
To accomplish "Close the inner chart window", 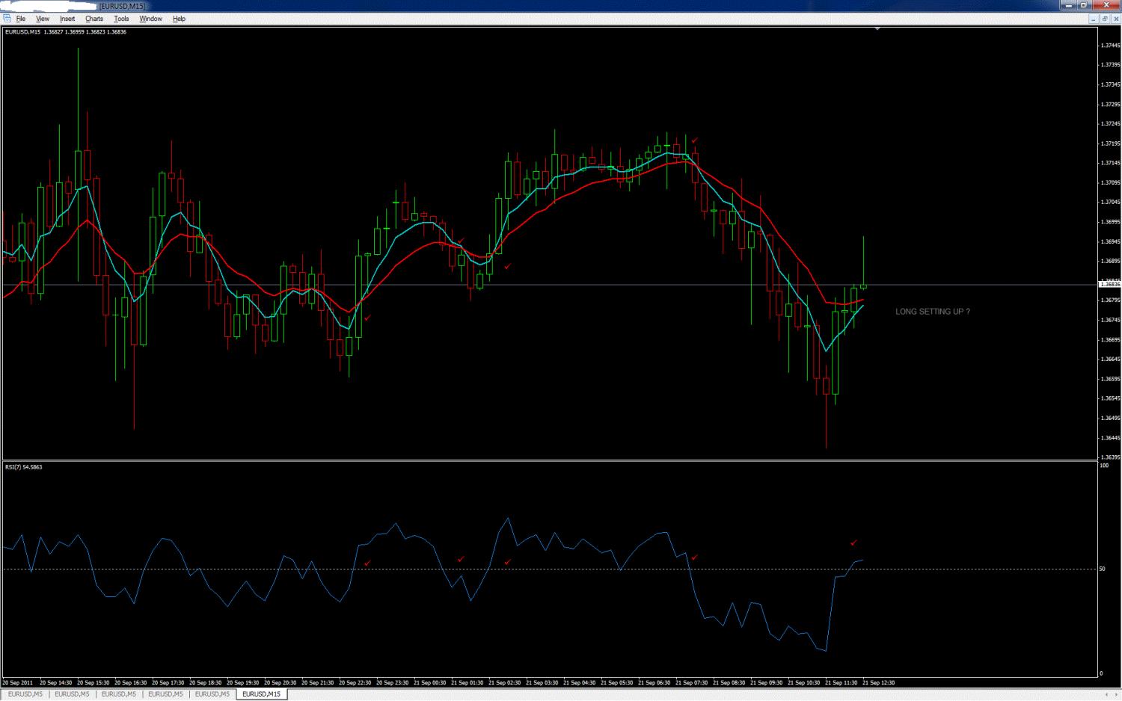I will [x=1115, y=19].
